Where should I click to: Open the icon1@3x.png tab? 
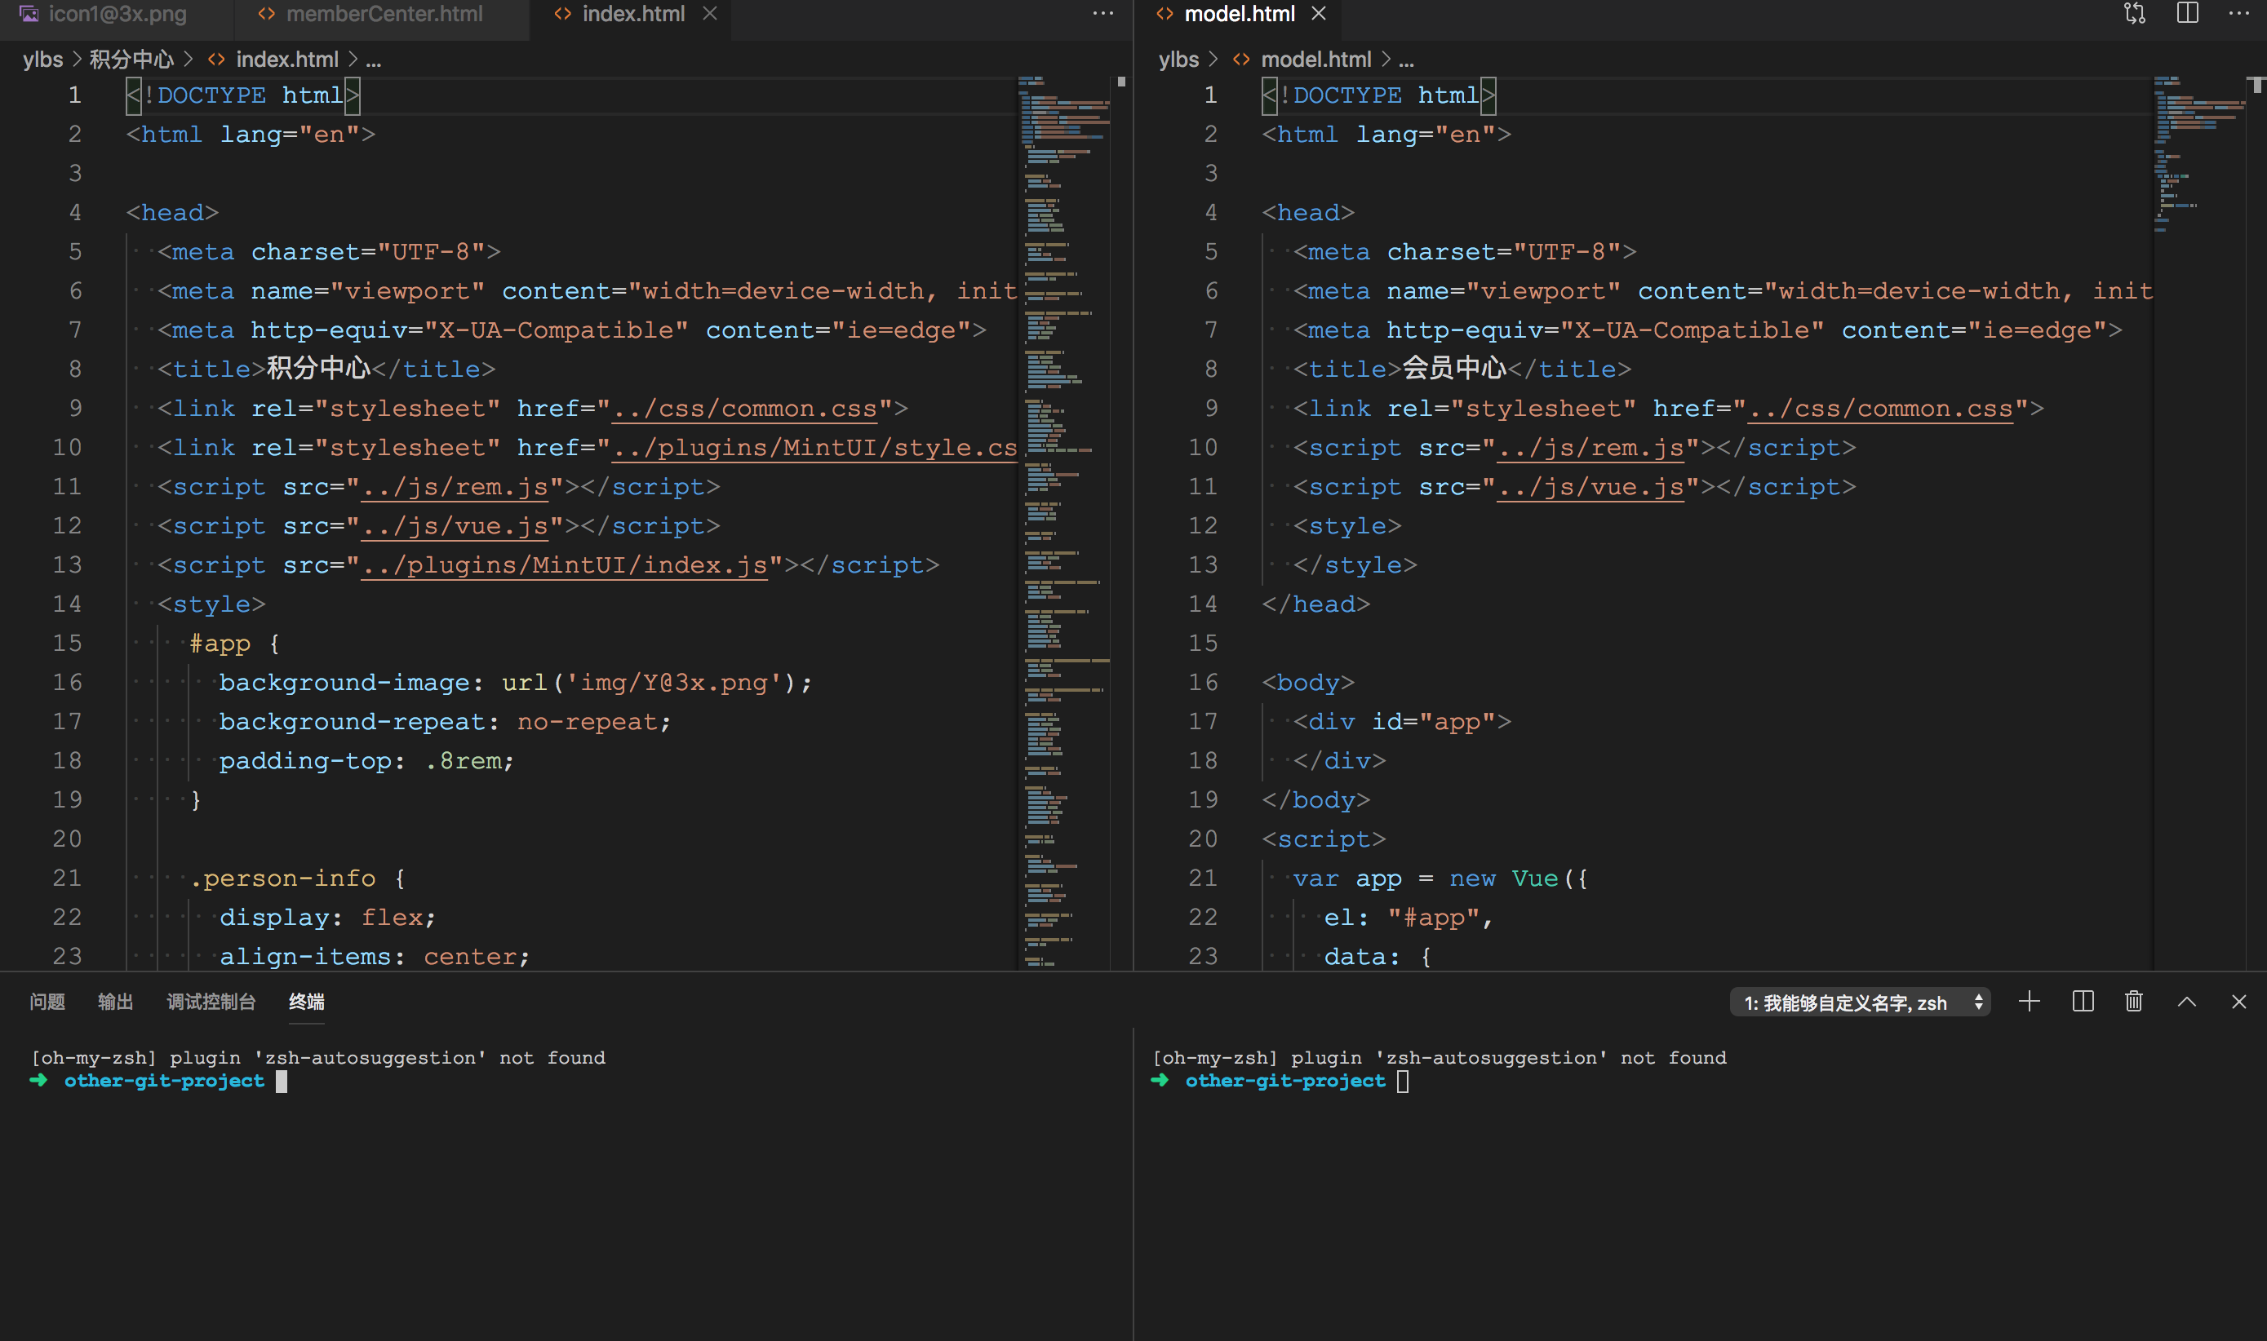pyautogui.click(x=117, y=14)
